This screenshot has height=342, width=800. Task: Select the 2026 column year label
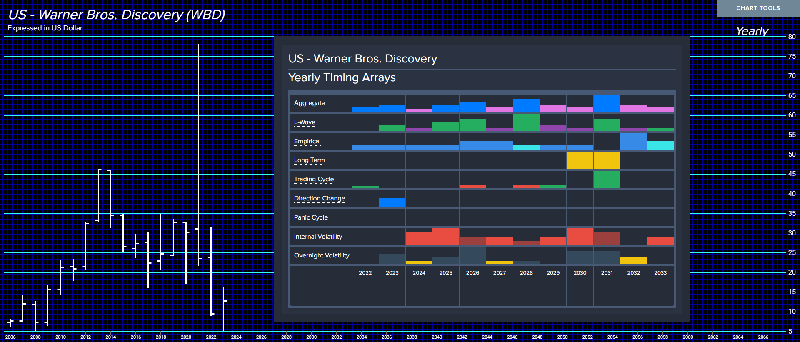click(x=472, y=273)
